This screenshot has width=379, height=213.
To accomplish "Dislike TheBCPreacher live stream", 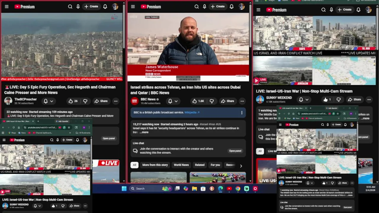I will pos(85,101).
